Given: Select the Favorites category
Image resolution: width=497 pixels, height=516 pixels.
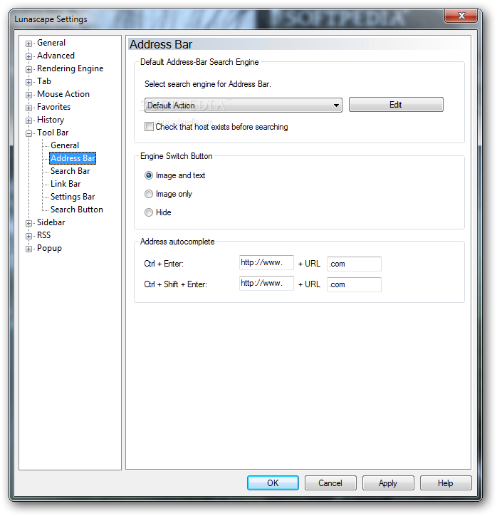Looking at the screenshot, I should [x=53, y=107].
